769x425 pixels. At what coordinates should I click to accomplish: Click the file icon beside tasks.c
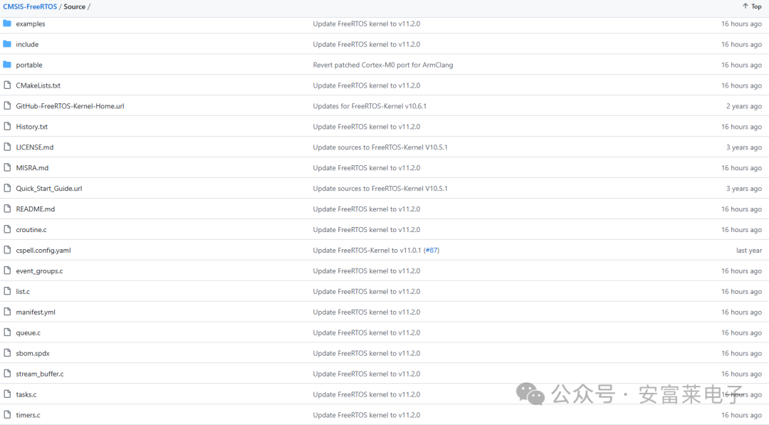coord(7,394)
